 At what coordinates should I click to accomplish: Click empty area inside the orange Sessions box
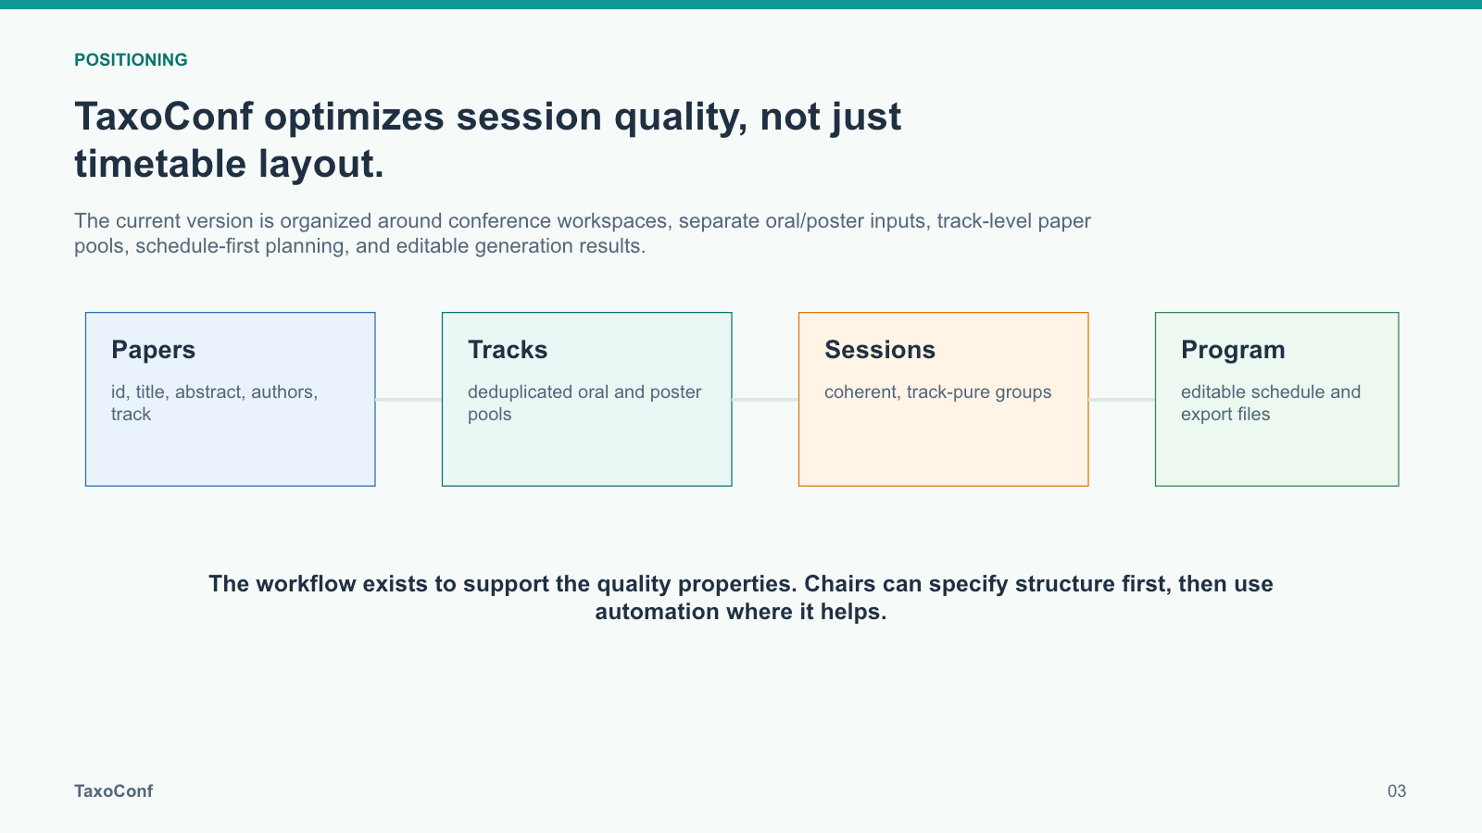click(943, 449)
